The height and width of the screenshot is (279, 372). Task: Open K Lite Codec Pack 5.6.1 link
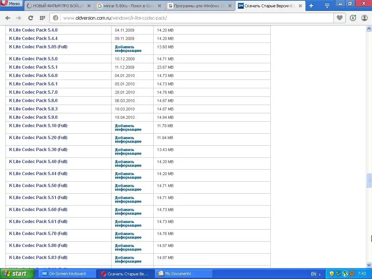(x=33, y=84)
